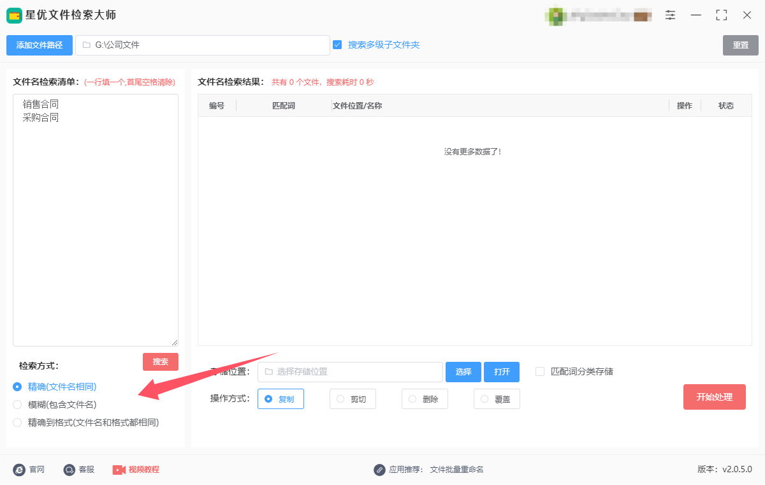
Task: Open the settings sliders icon in title bar
Action: point(671,15)
